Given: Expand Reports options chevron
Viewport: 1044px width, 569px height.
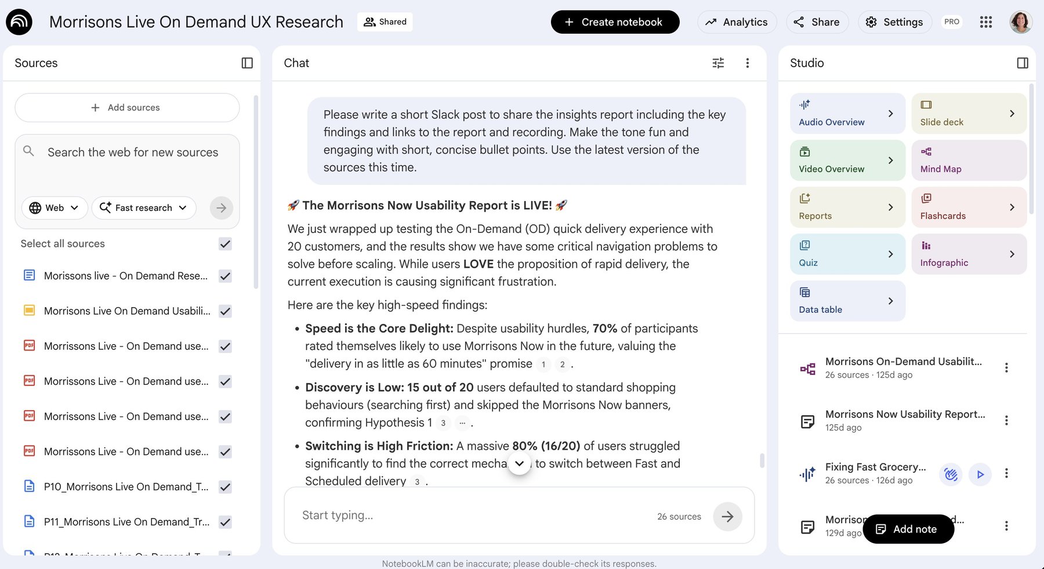Looking at the screenshot, I should [890, 207].
